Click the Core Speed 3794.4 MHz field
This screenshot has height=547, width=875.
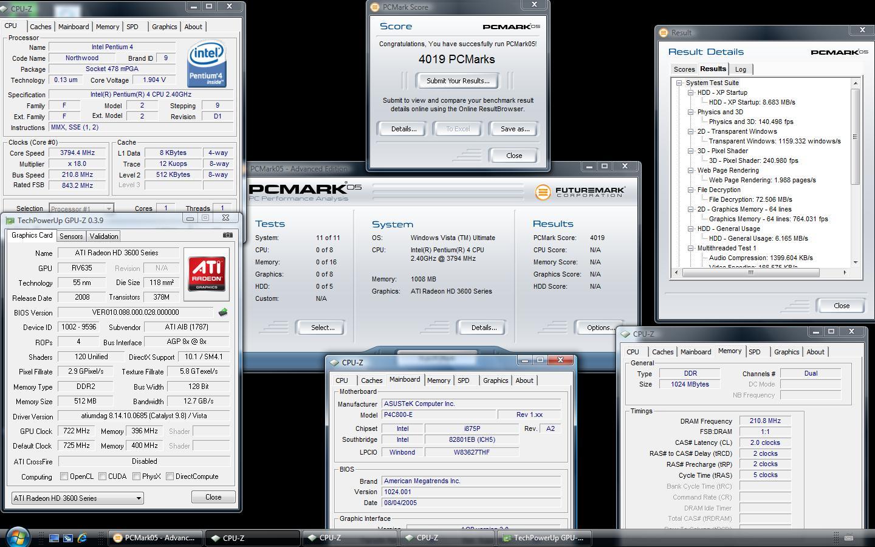[x=77, y=153]
